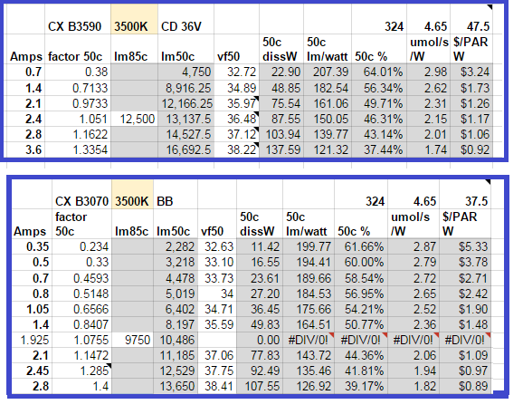Select the 1.925 amps cell
This screenshot has width=523, height=414.
pyautogui.click(x=32, y=340)
